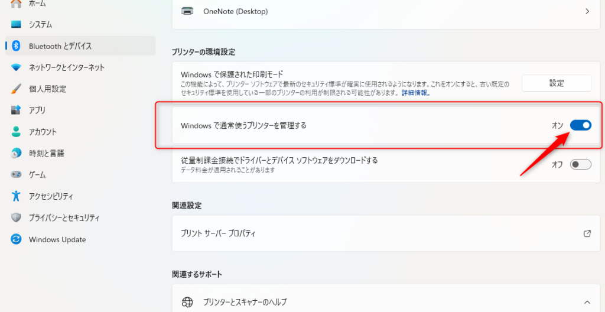Click the Windows Update refresh icon
The height and width of the screenshot is (312, 605).
tap(17, 239)
